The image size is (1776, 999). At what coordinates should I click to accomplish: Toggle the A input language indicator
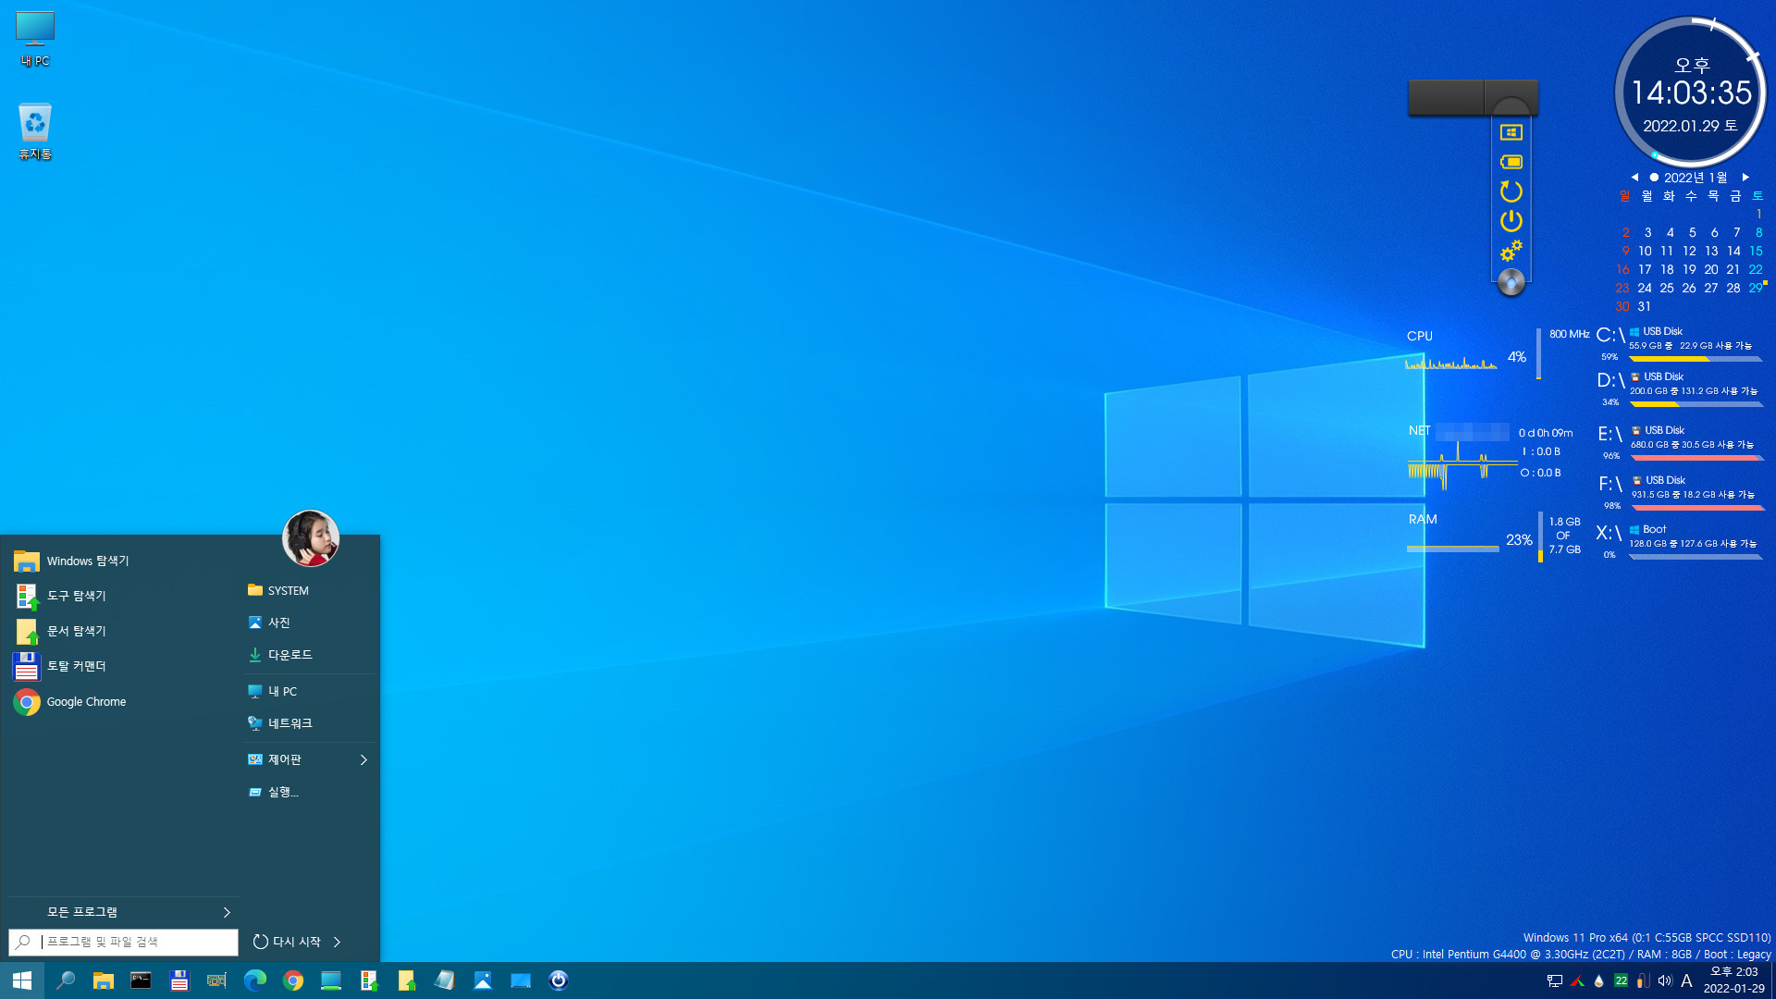click(x=1686, y=980)
